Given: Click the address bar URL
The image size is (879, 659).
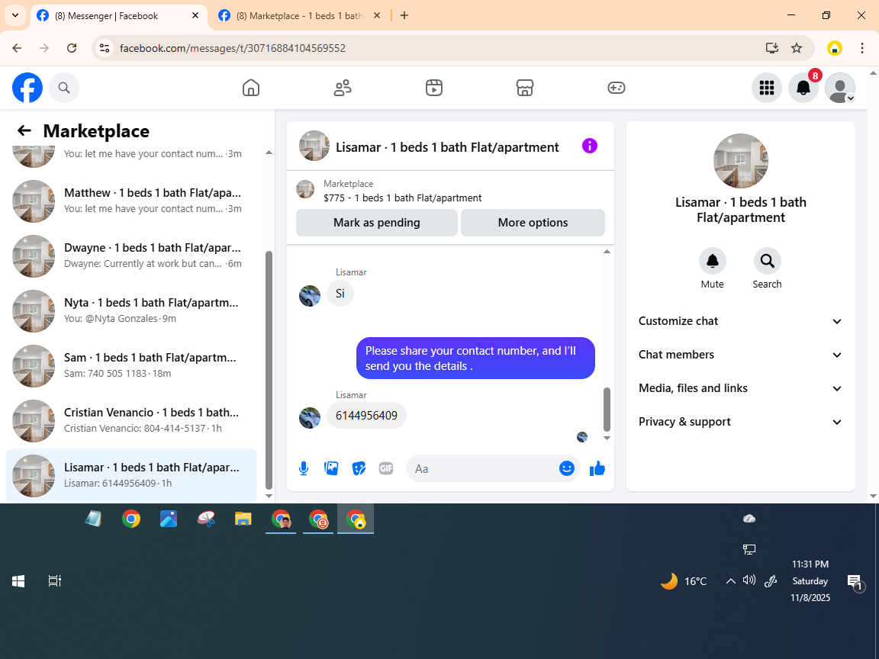Looking at the screenshot, I should pyautogui.click(x=233, y=48).
